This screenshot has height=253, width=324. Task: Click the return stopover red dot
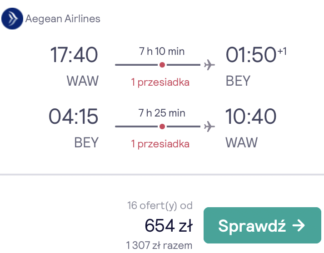click(162, 126)
